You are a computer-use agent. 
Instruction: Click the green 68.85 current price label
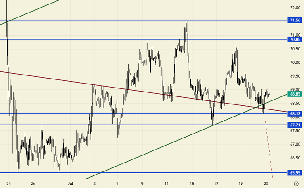(295, 94)
